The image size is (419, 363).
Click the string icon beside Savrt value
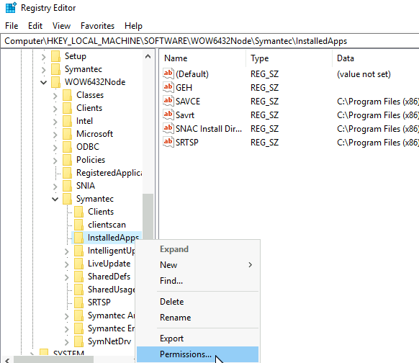click(x=168, y=115)
